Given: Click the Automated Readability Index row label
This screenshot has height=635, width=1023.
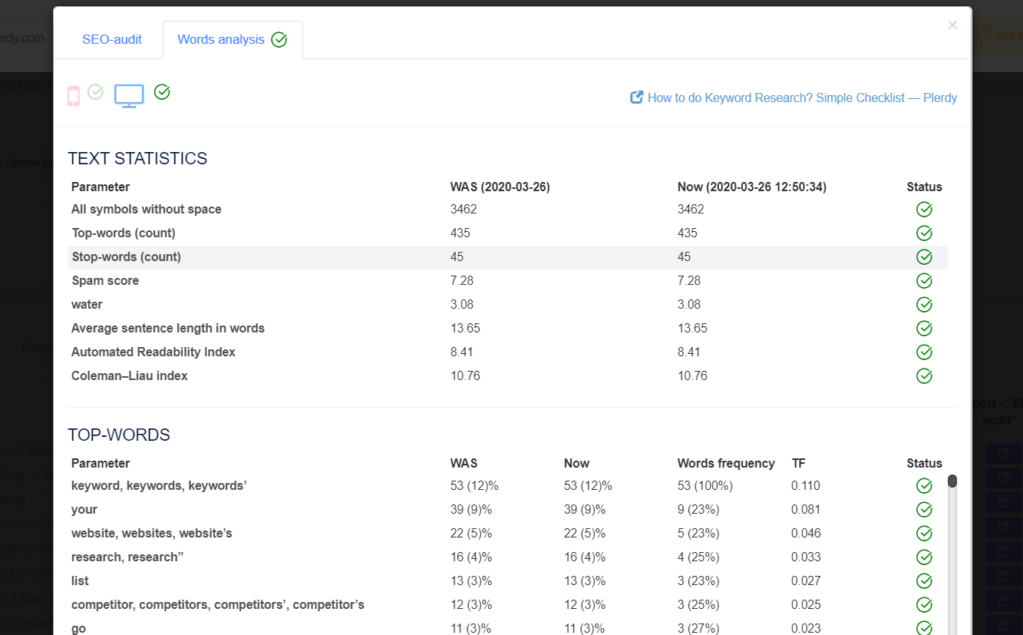Looking at the screenshot, I should (x=153, y=352).
